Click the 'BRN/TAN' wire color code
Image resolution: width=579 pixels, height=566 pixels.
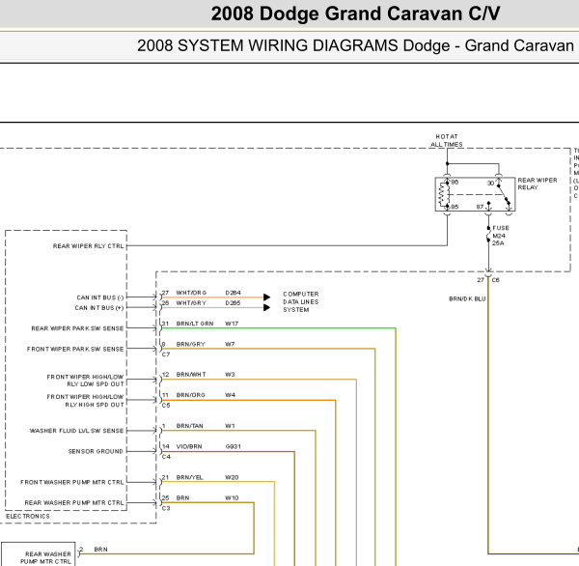(189, 426)
